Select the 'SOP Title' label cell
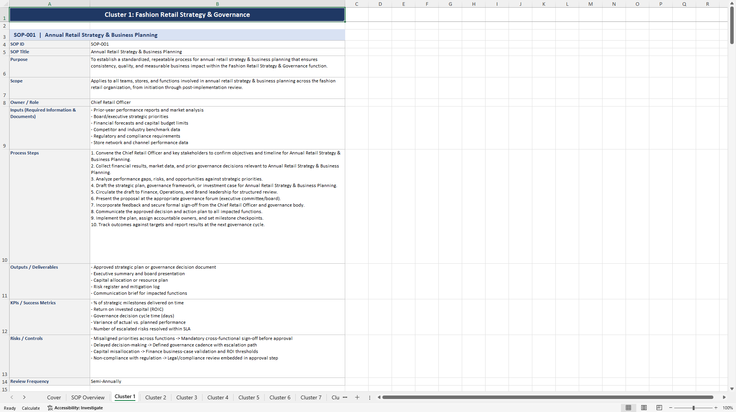 point(49,52)
